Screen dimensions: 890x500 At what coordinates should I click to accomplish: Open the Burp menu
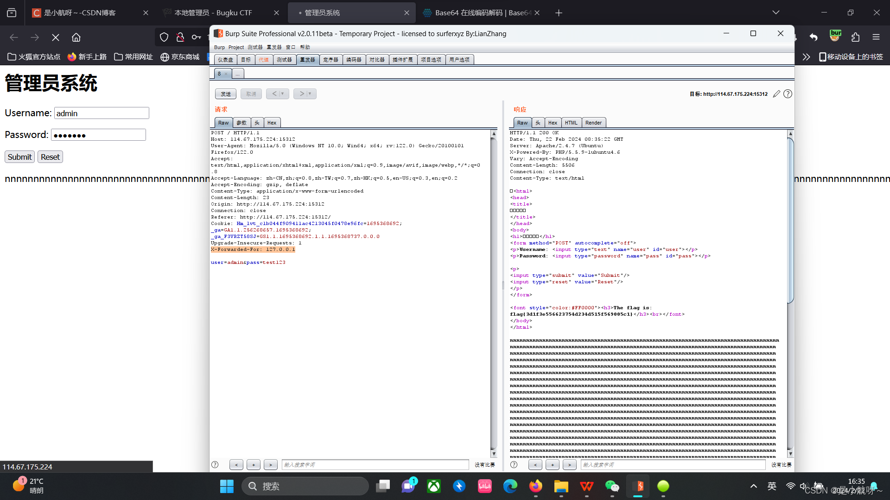pyautogui.click(x=219, y=47)
